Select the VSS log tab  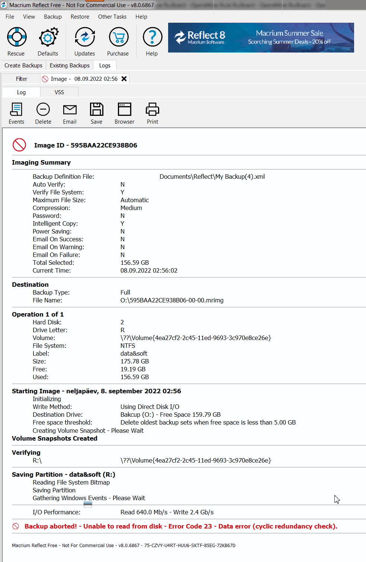pos(59,92)
